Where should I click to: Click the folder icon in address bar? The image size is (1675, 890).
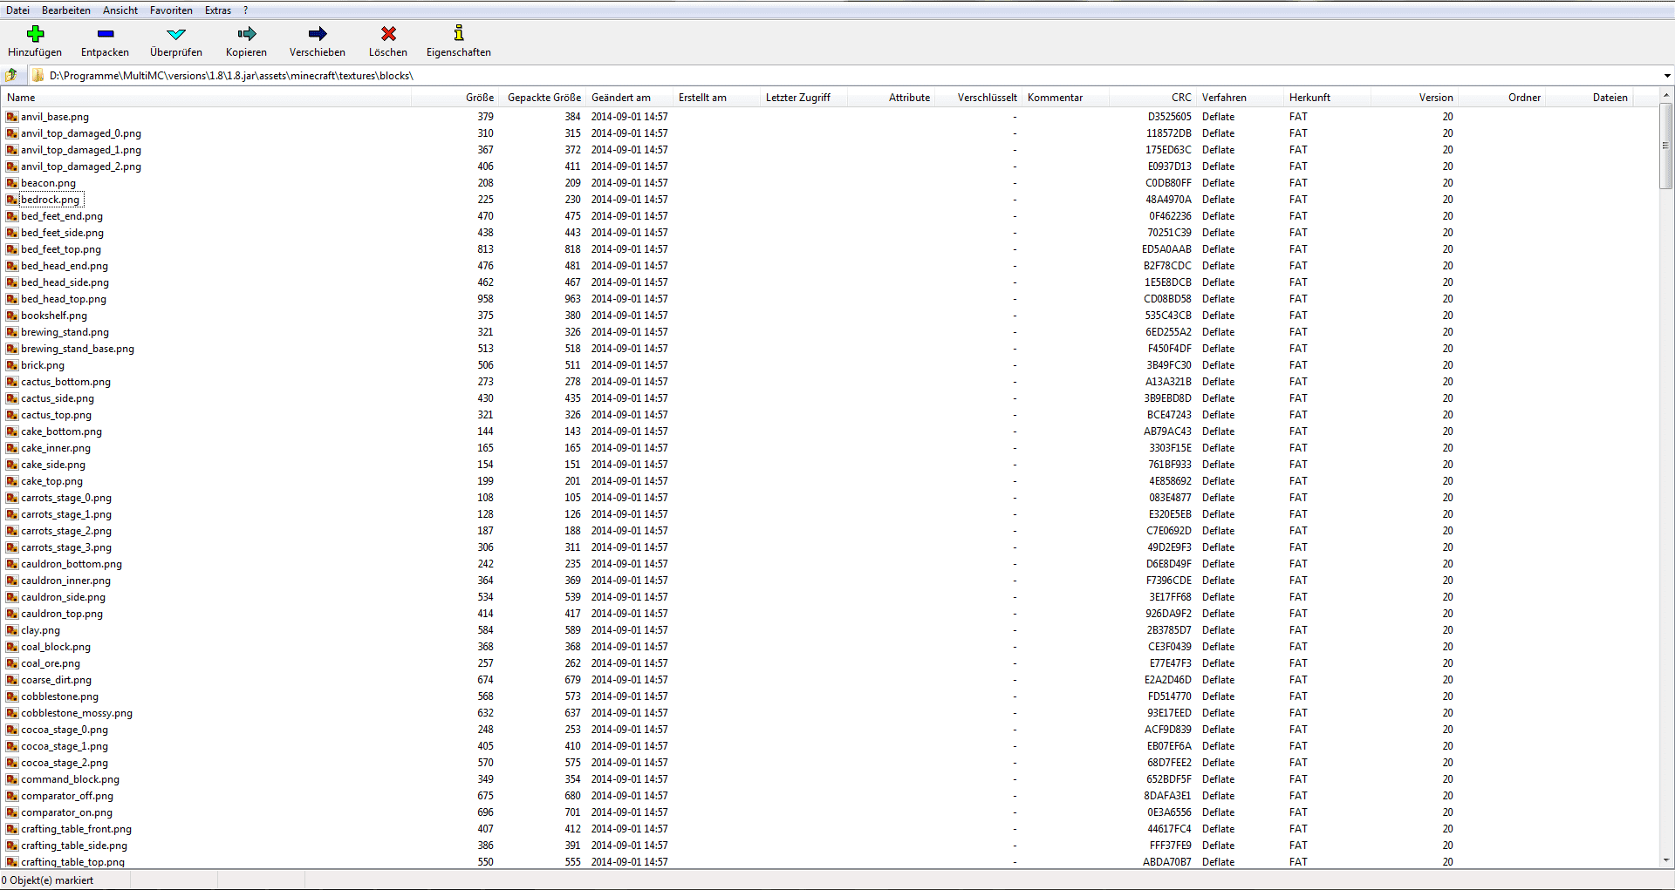(x=38, y=75)
